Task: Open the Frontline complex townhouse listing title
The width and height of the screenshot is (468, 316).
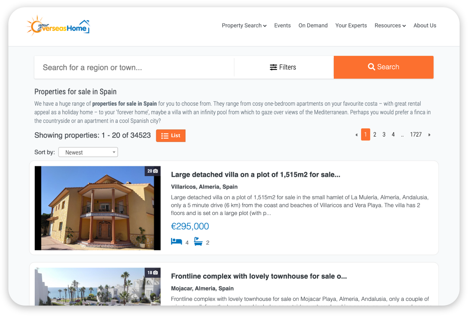Action: pyautogui.click(x=259, y=276)
